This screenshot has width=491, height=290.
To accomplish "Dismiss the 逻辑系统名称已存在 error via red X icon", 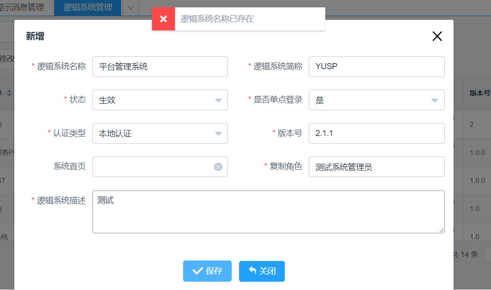I will point(163,19).
